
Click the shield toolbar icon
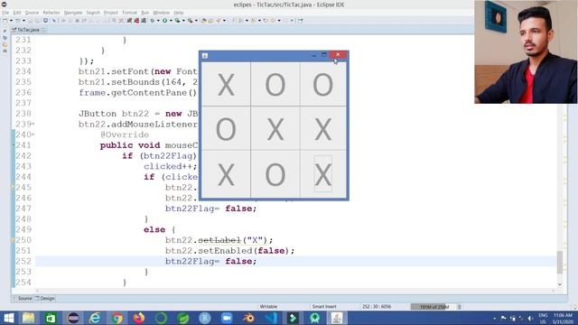[x=45, y=21]
